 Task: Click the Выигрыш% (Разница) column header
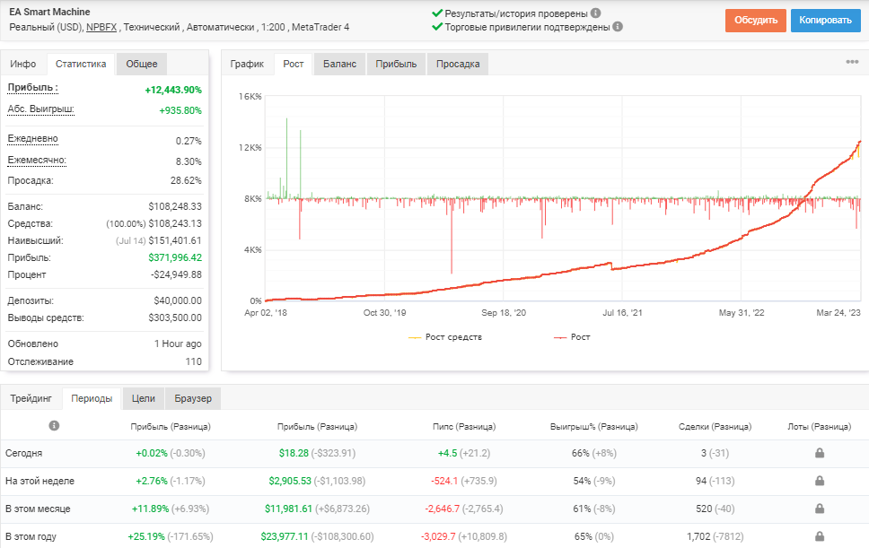point(594,426)
